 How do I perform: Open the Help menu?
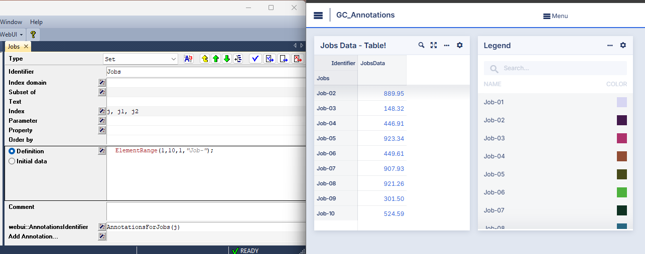click(36, 22)
